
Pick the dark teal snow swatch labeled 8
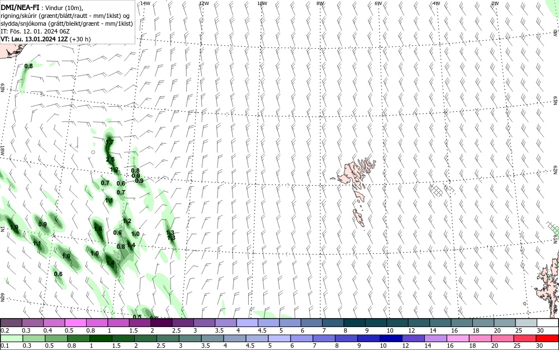tap(354, 323)
